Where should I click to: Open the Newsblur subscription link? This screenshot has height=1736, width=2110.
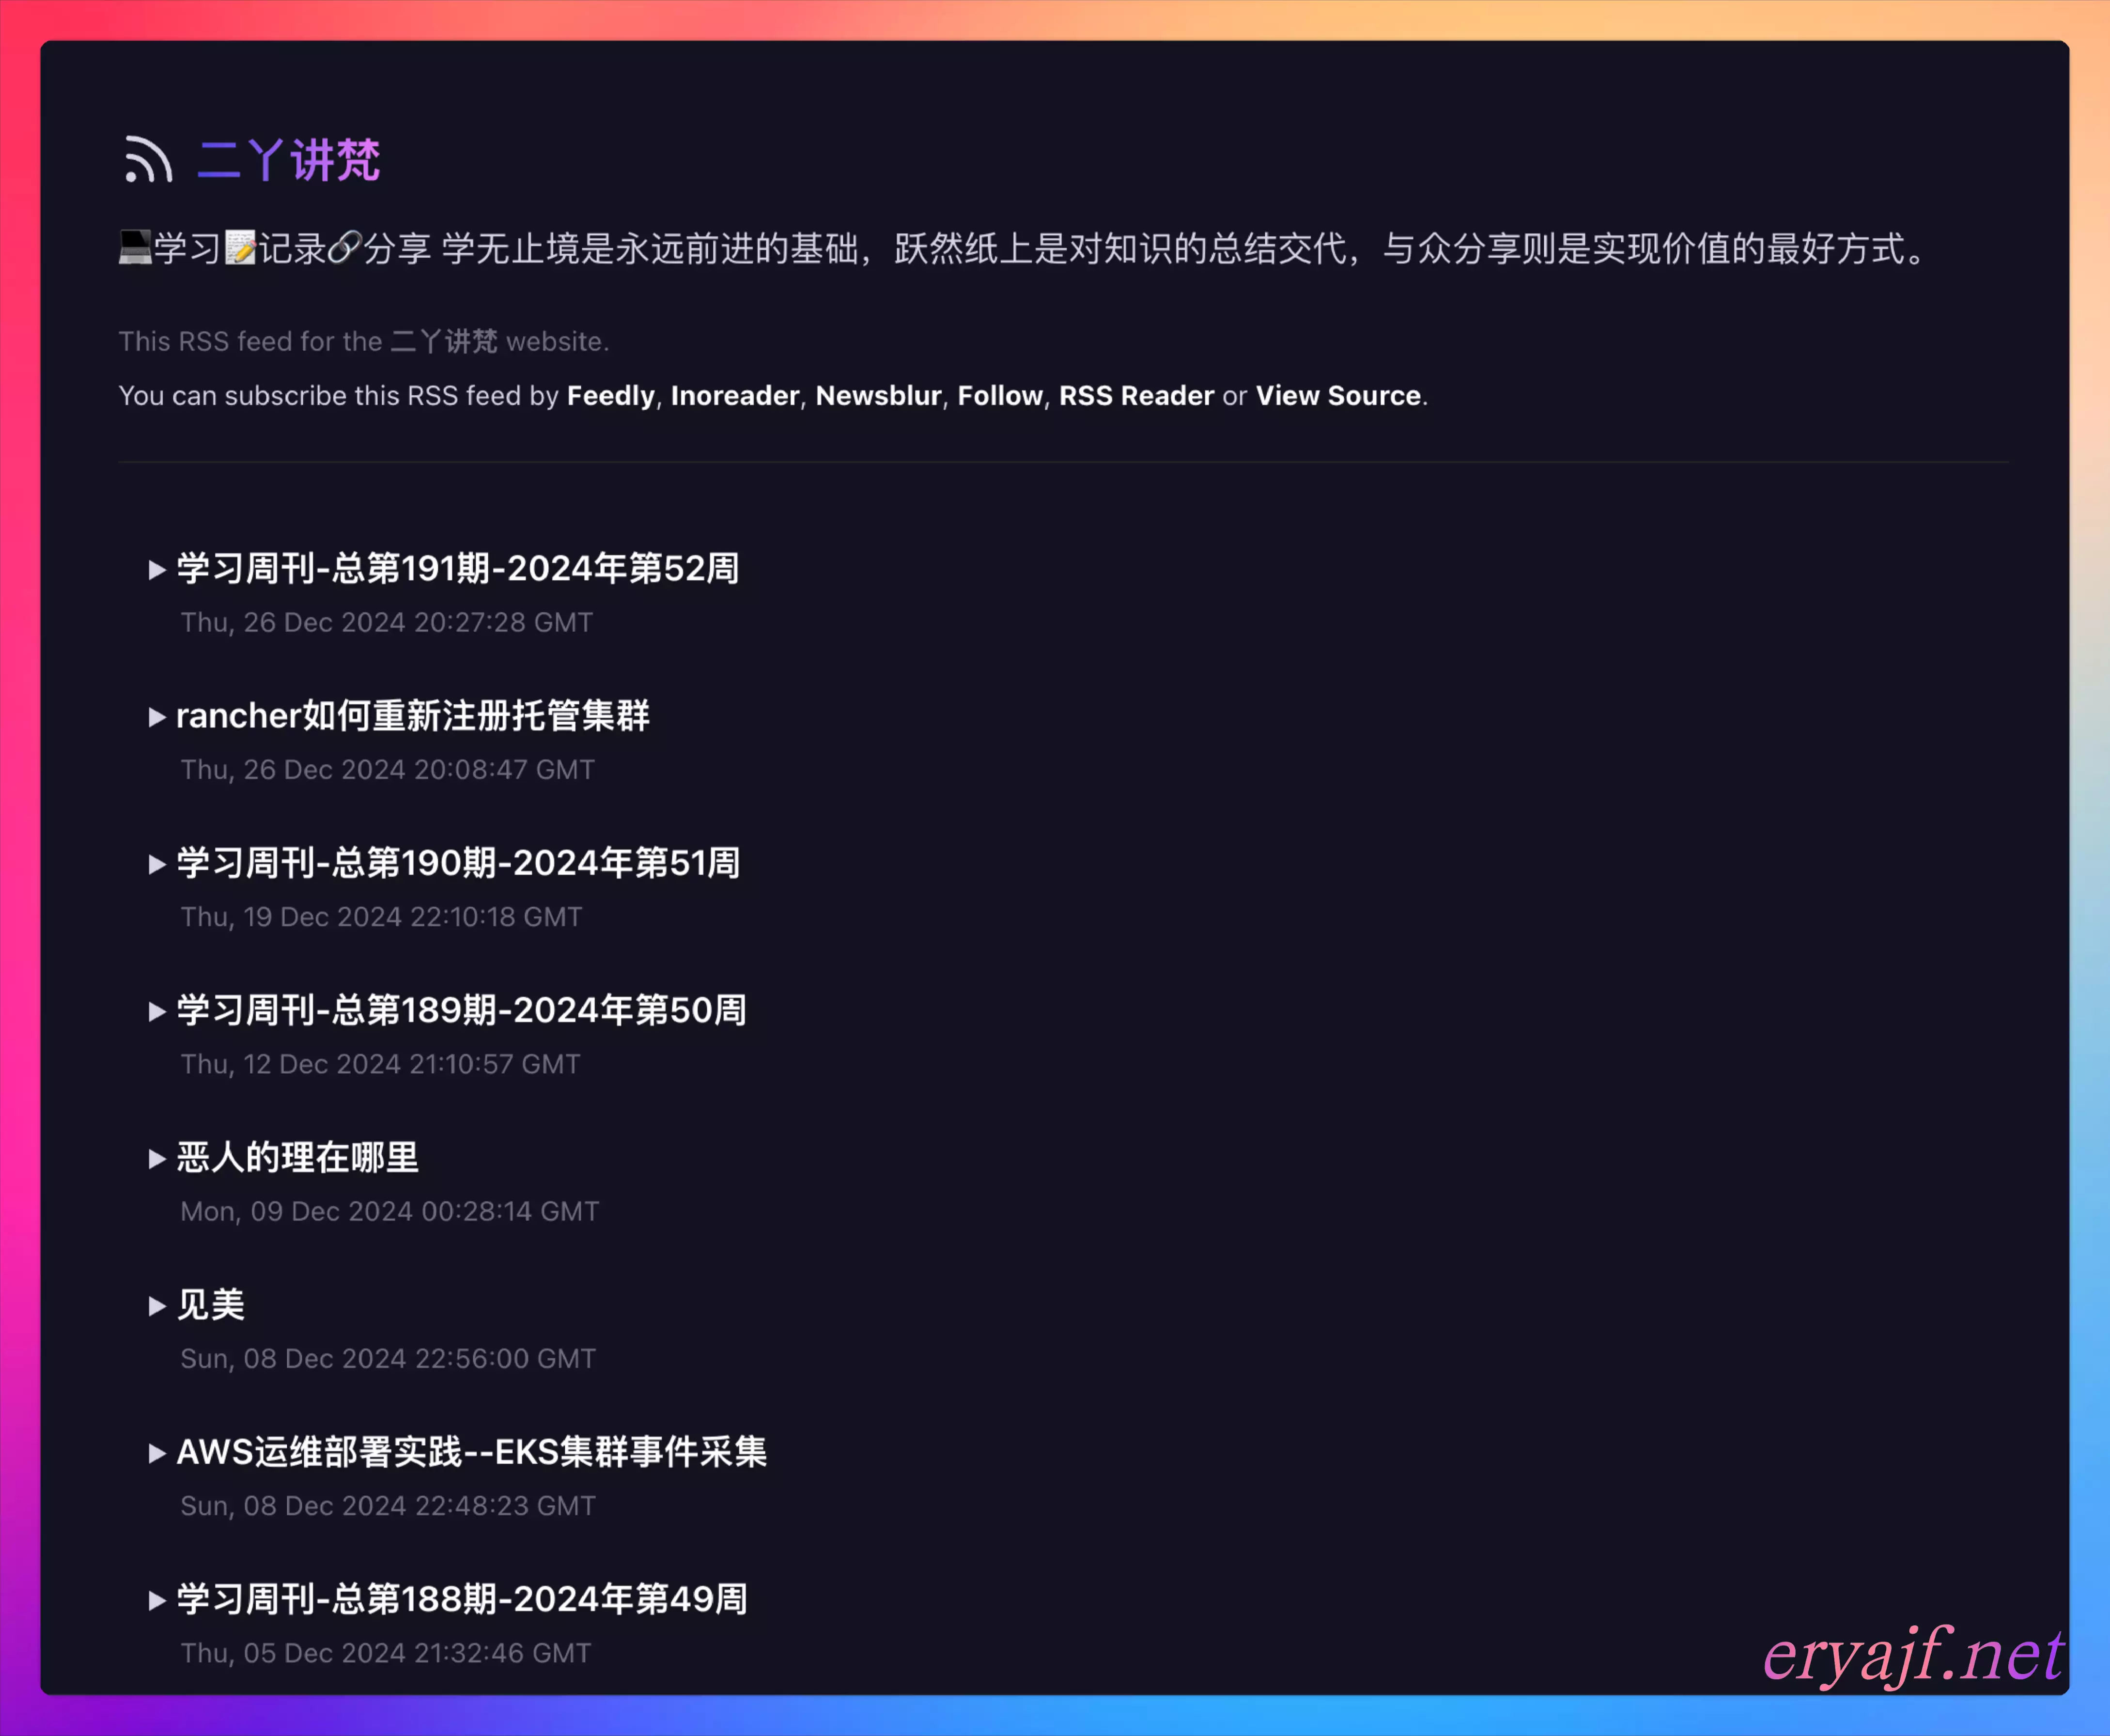click(878, 396)
